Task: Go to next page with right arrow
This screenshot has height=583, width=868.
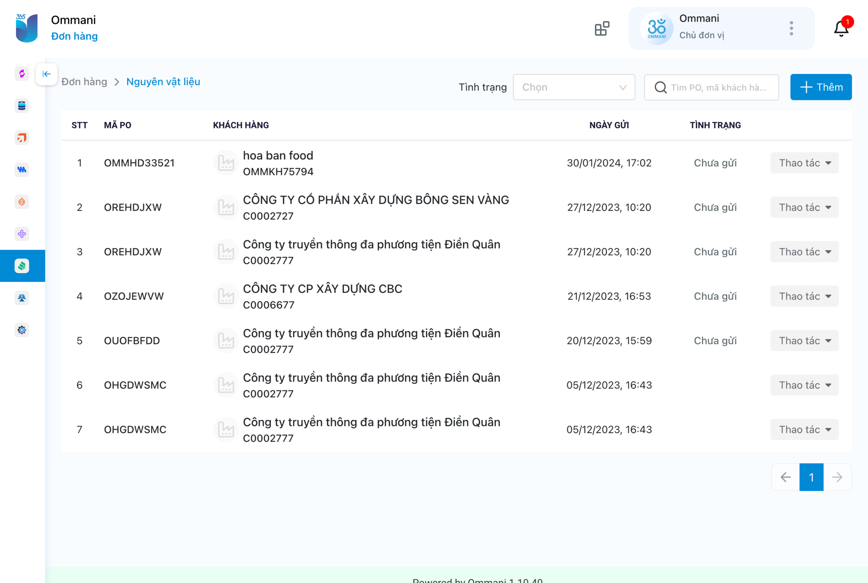Action: pos(837,477)
